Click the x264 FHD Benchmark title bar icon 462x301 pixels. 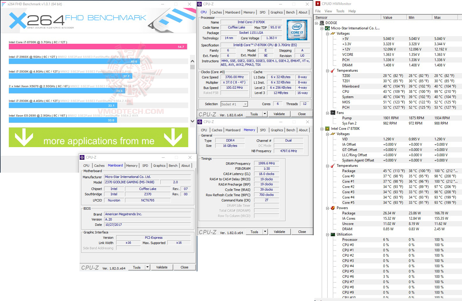pyautogui.click(x=4, y=4)
